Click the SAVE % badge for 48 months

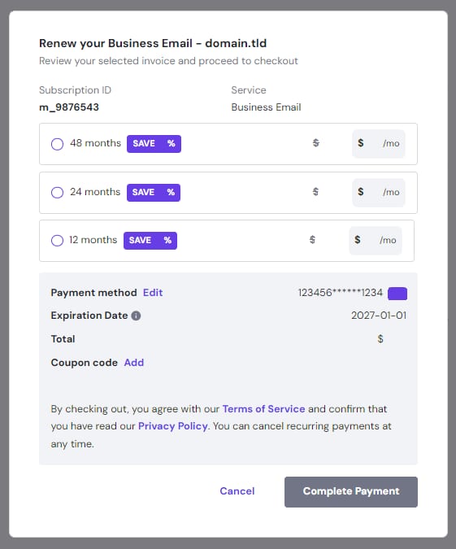tap(154, 144)
